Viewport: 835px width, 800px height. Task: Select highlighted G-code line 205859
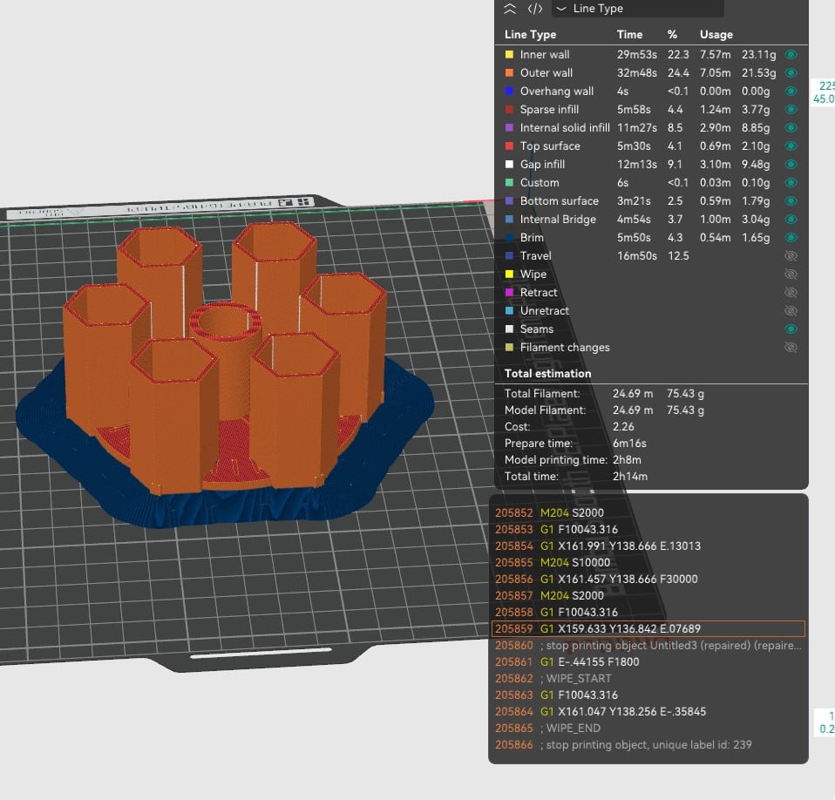pyautogui.click(x=648, y=628)
